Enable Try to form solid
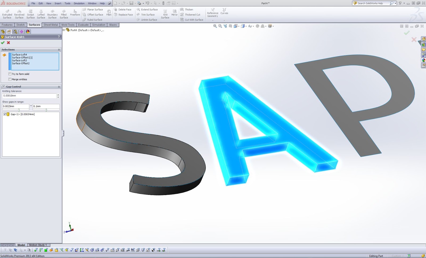Screen dimensions: 426x258 [10, 74]
